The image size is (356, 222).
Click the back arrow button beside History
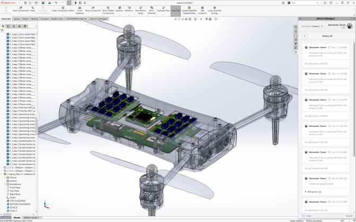305,35
